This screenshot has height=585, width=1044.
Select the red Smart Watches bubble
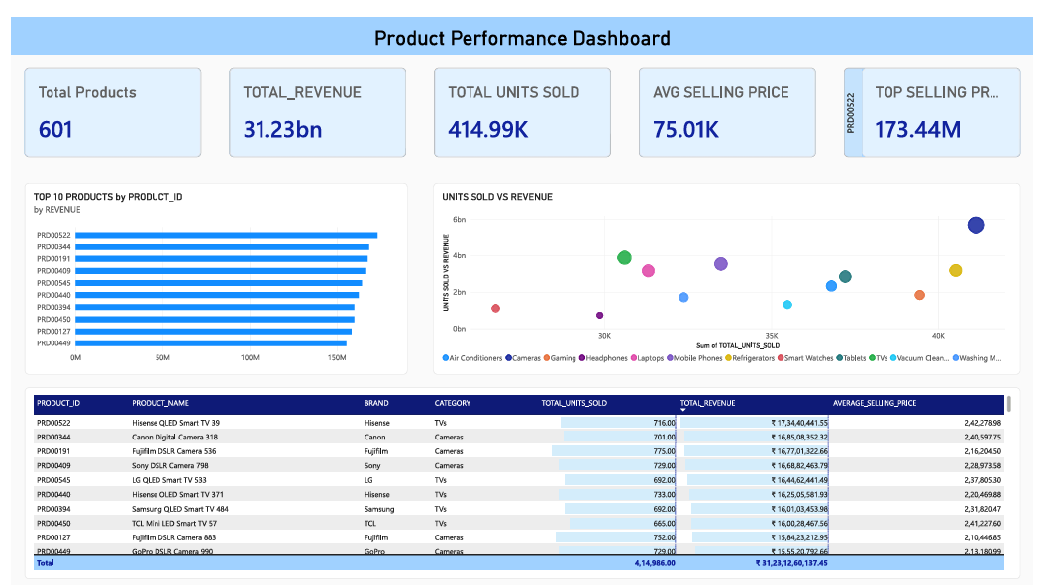(x=495, y=308)
